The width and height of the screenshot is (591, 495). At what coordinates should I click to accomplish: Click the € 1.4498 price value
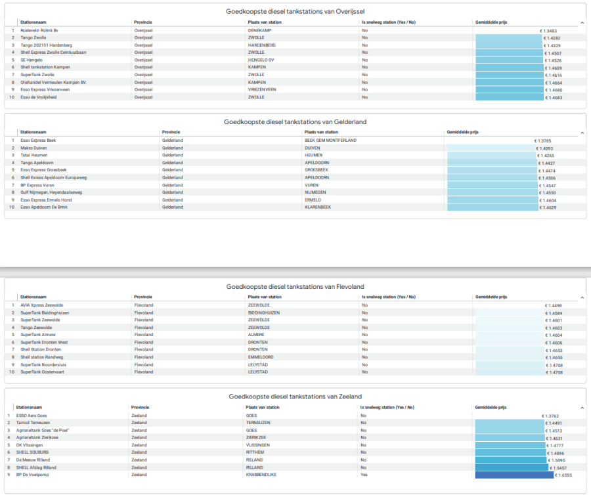point(554,305)
